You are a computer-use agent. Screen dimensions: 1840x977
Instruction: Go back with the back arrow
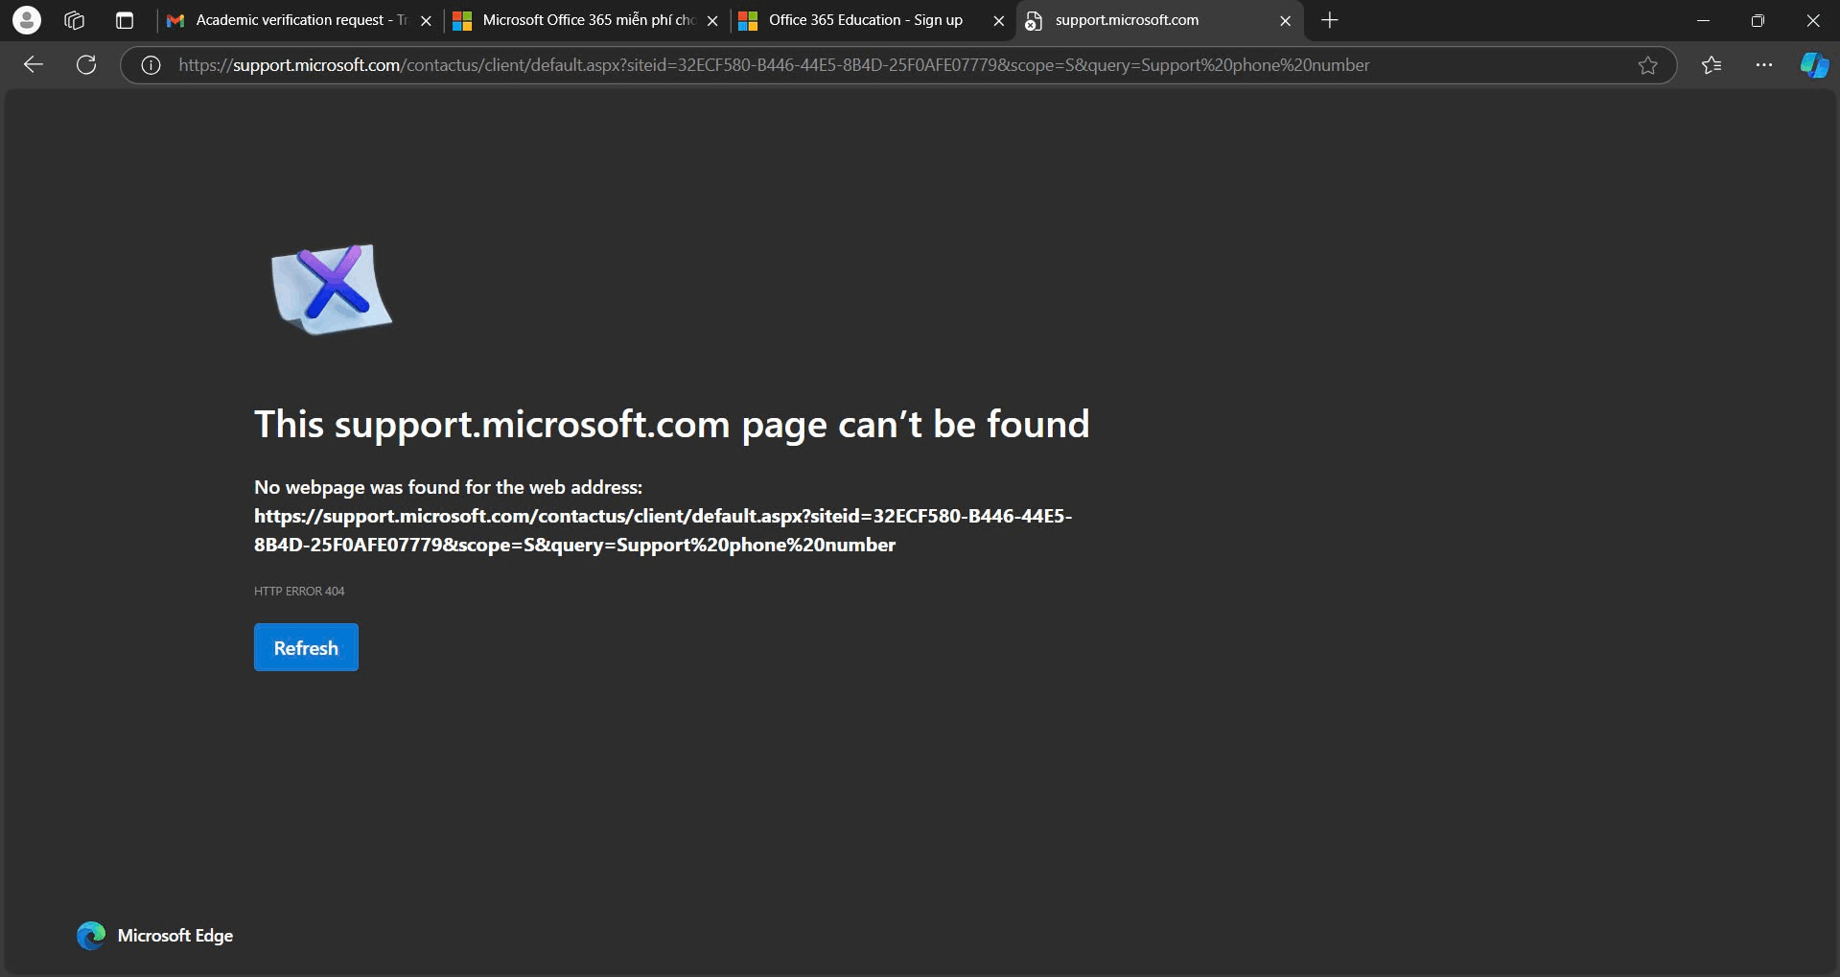(34, 64)
